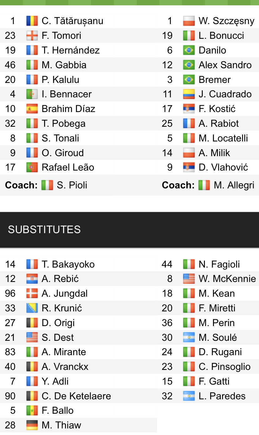Screen dimensions: 259x435
Task: Select the German flag beside Thiaw
Action: [32, 425]
